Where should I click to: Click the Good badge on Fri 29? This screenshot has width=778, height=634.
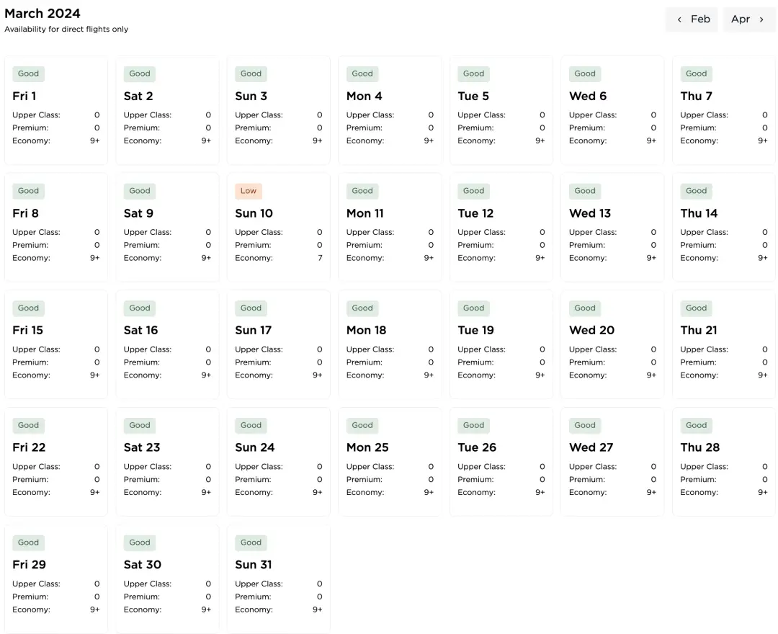click(28, 543)
